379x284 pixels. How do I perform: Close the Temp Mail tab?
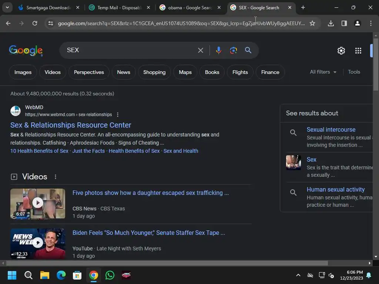[x=148, y=7]
